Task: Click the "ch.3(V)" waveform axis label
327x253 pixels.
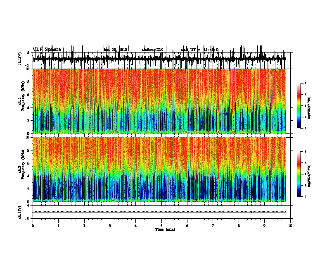Action: [x=19, y=212]
